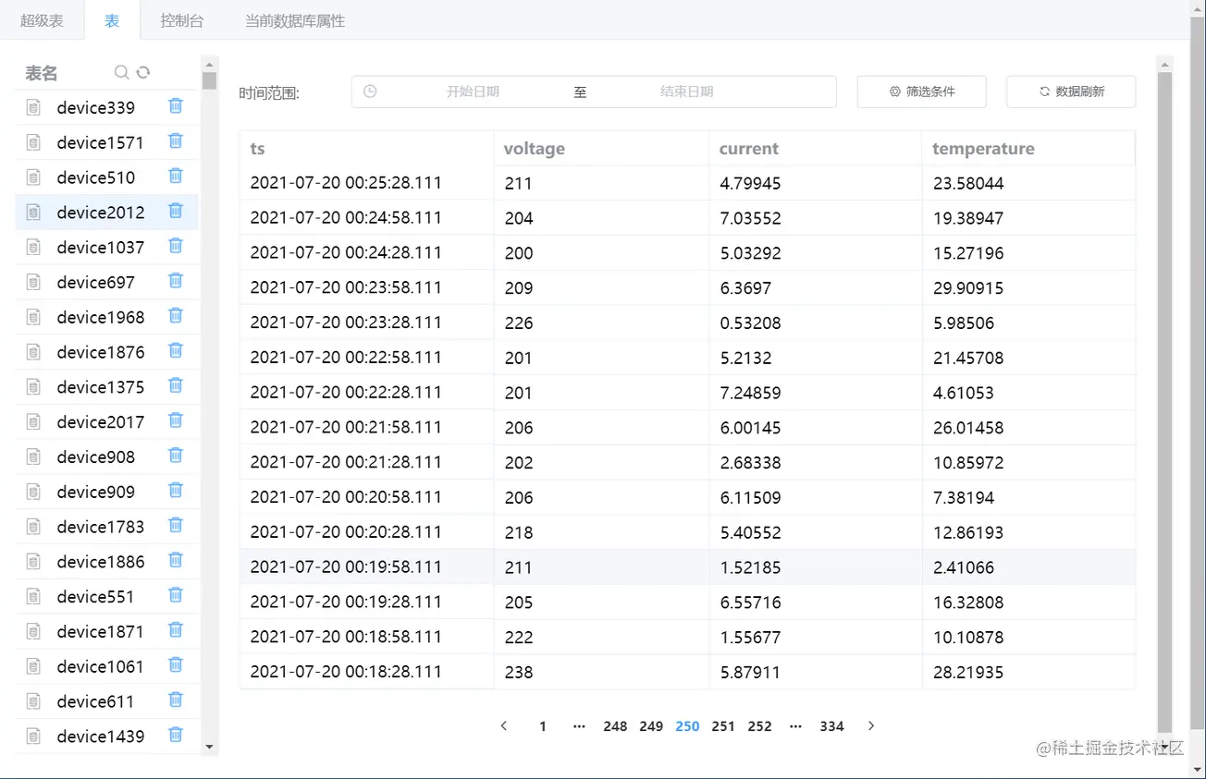
Task: Remove device2017 via trash icon
Action: pyautogui.click(x=176, y=420)
